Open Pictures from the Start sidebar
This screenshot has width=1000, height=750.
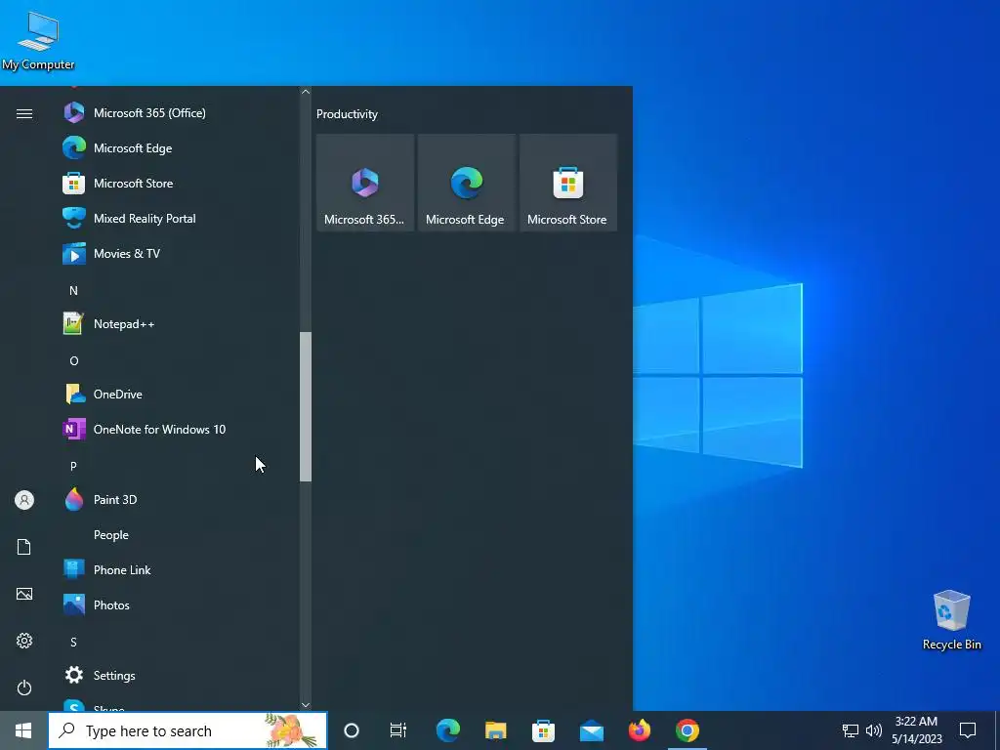tap(24, 594)
